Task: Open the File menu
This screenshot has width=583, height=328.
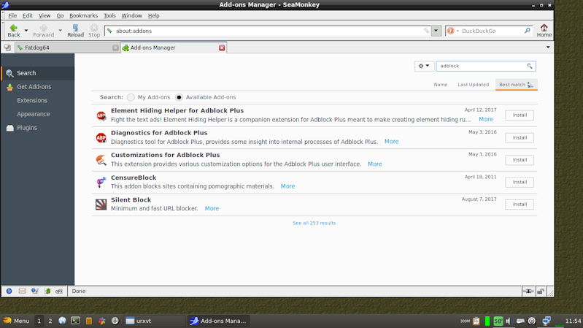Action: point(12,15)
